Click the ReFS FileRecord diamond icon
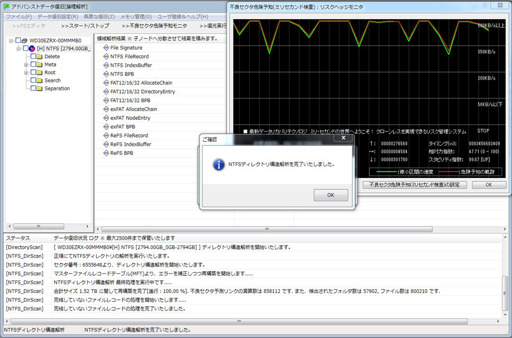The width and height of the screenshot is (512, 338). tap(106, 136)
